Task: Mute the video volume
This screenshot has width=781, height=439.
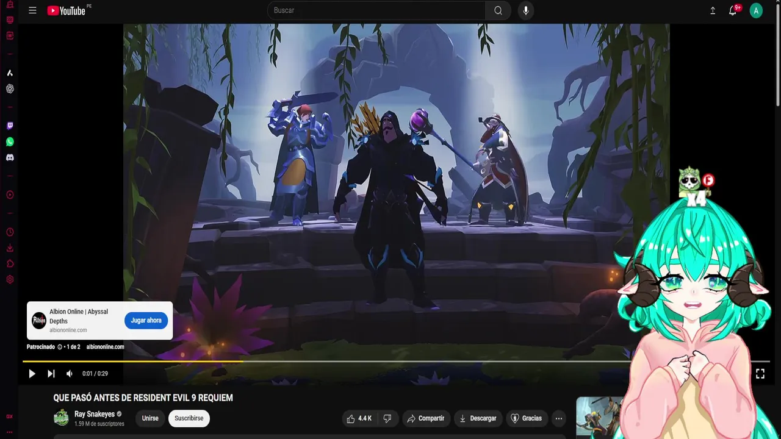Action: (x=70, y=374)
